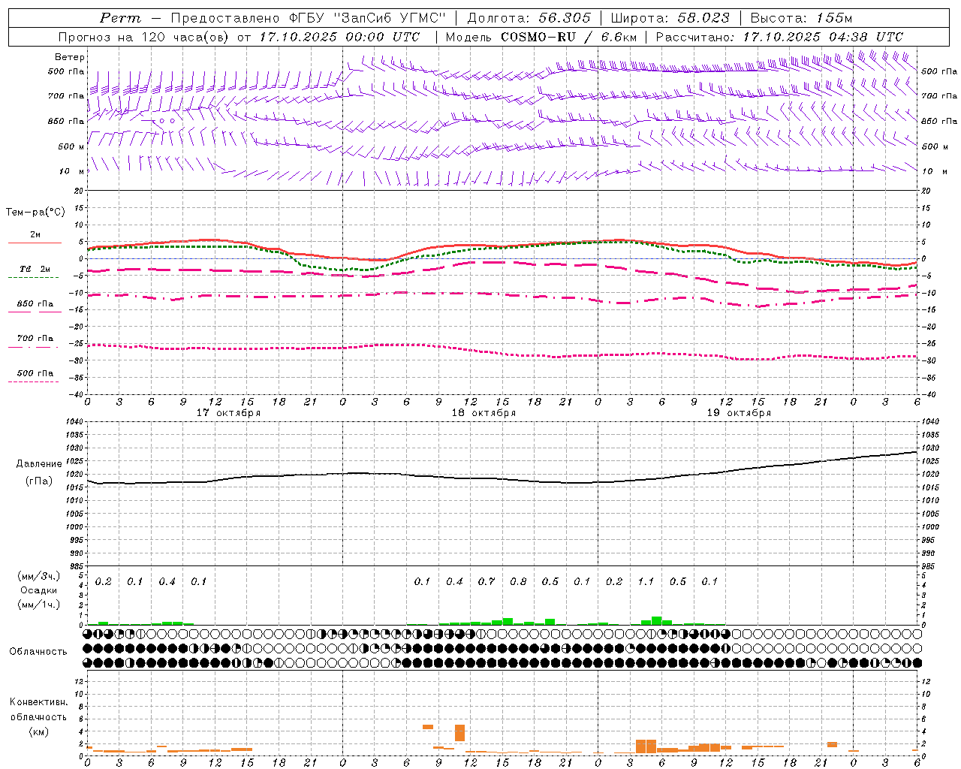Click the "Давление" pressure panel label
Viewport: 961px width, 769px height.
point(39,464)
